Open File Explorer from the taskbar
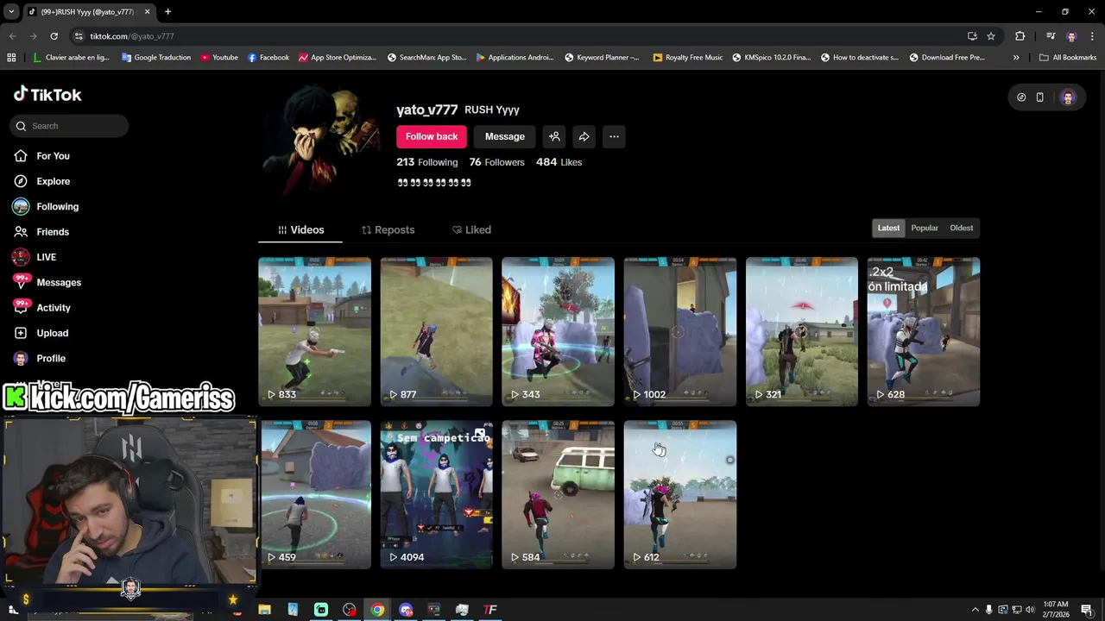1105x621 pixels. coord(264,610)
